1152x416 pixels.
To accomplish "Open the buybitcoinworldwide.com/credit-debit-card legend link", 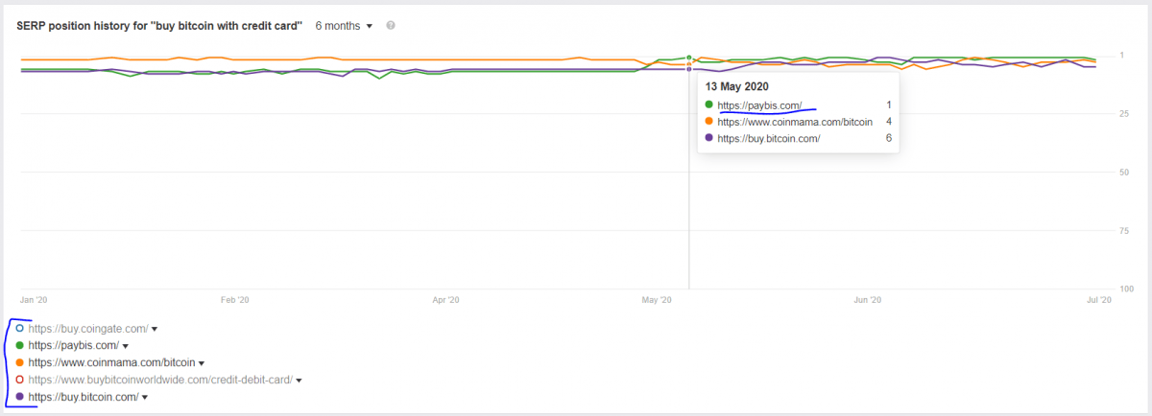I will (160, 380).
